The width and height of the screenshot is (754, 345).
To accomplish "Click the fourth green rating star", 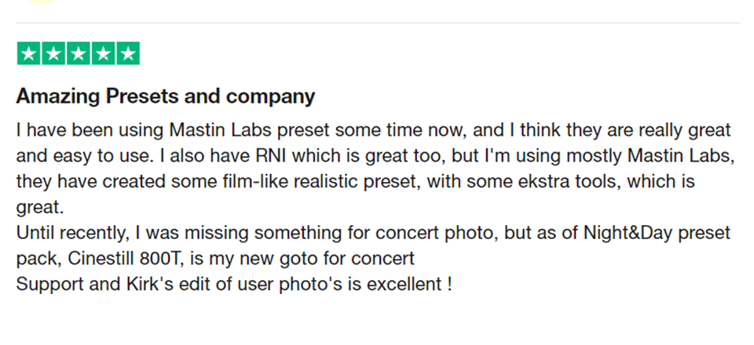I will point(103,54).
